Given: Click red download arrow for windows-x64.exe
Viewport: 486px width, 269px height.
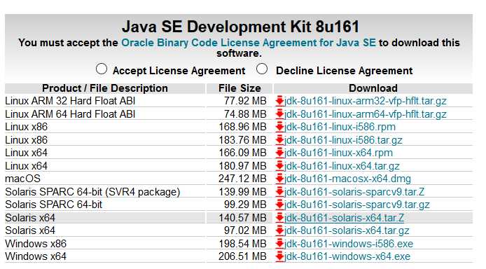Looking at the screenshot, I should [x=279, y=256].
